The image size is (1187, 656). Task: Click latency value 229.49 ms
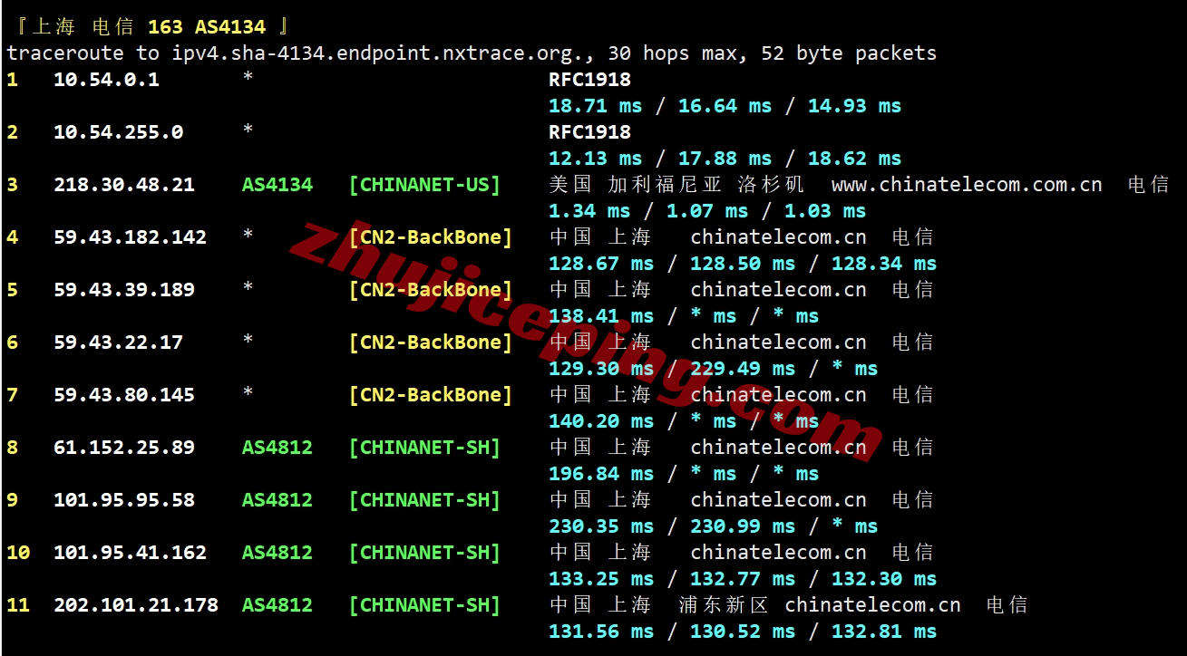(x=743, y=369)
